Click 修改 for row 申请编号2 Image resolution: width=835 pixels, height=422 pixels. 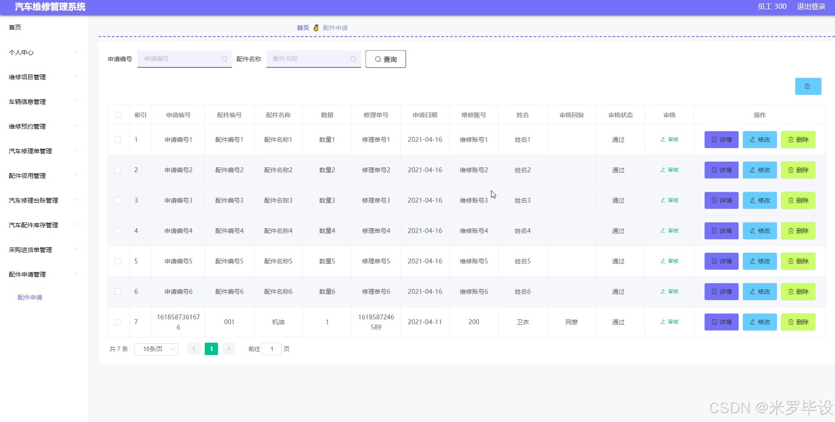[760, 170]
